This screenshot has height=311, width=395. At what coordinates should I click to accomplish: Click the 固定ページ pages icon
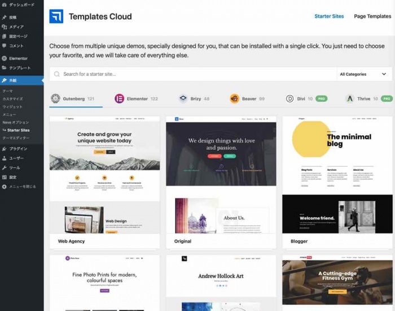[4, 36]
